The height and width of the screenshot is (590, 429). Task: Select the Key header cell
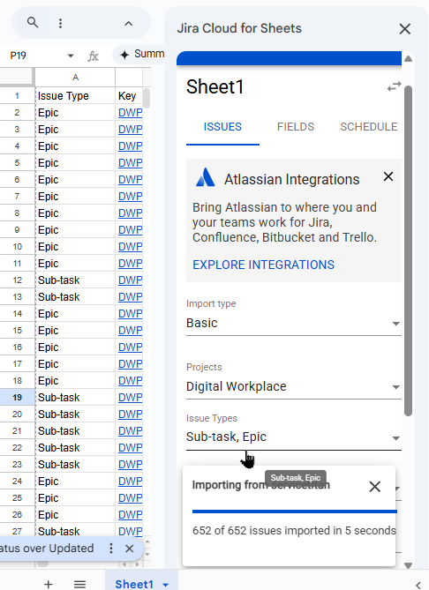129,96
